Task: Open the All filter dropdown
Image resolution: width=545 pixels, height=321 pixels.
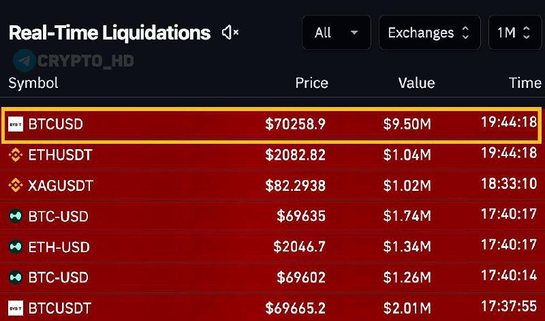Action: coord(337,33)
